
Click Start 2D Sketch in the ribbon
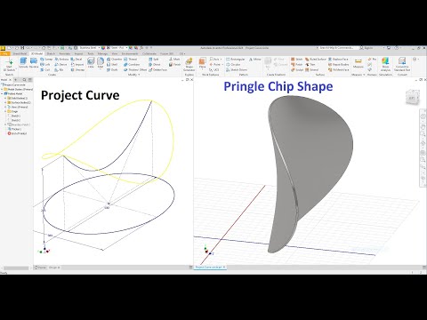9,65
